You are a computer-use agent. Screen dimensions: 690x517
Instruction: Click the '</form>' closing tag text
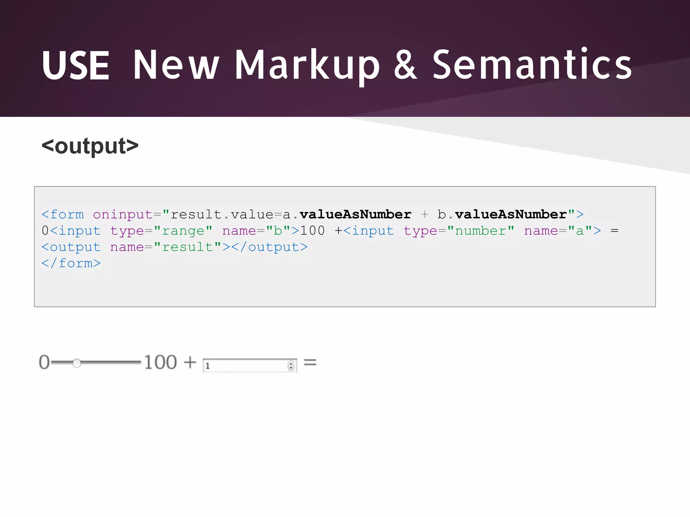[71, 263]
